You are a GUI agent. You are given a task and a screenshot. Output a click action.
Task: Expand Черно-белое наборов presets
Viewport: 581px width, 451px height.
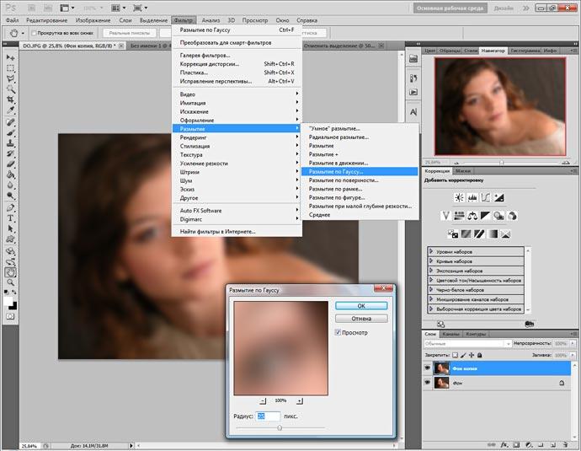click(431, 289)
